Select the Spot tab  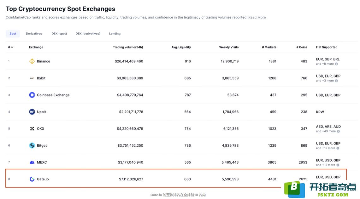[x=13, y=33]
